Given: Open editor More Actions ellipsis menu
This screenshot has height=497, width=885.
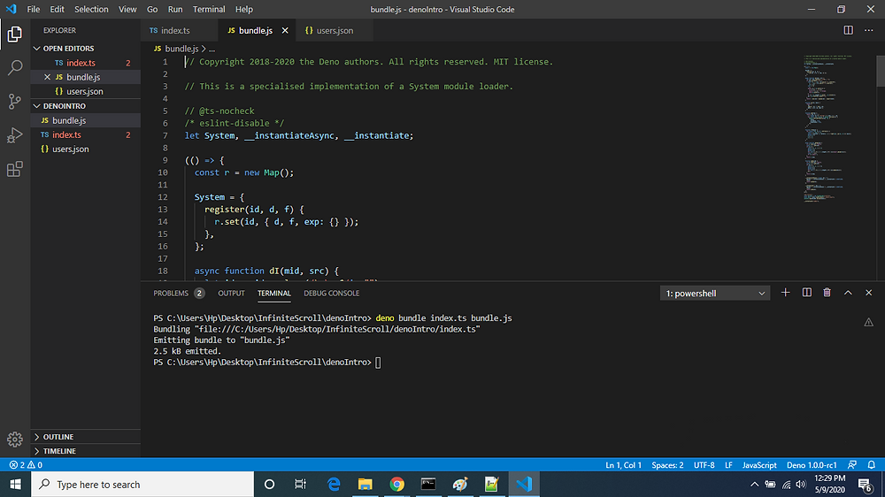Looking at the screenshot, I should point(869,30).
